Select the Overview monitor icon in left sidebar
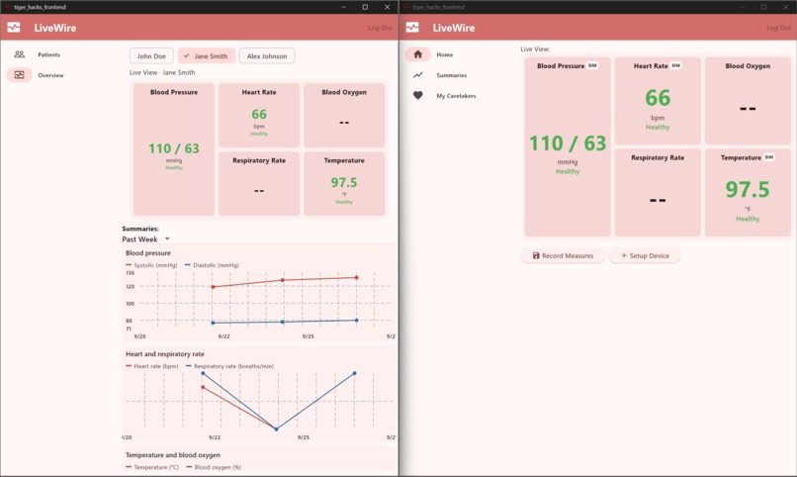Screen dimensions: 797x477 tap(20, 75)
